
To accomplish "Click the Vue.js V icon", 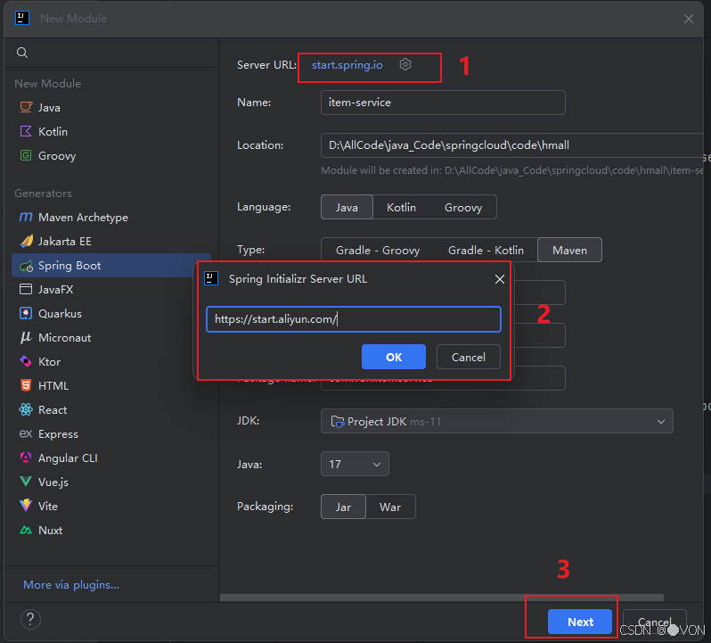I will point(26,482).
